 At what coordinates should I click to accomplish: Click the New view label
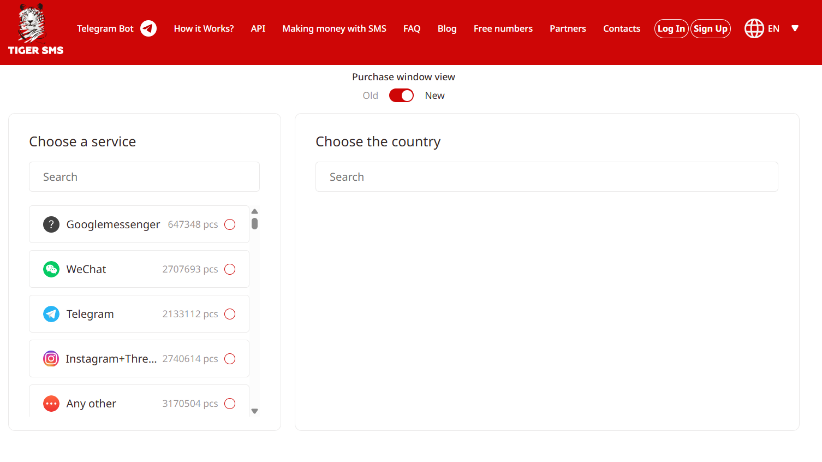tap(435, 96)
